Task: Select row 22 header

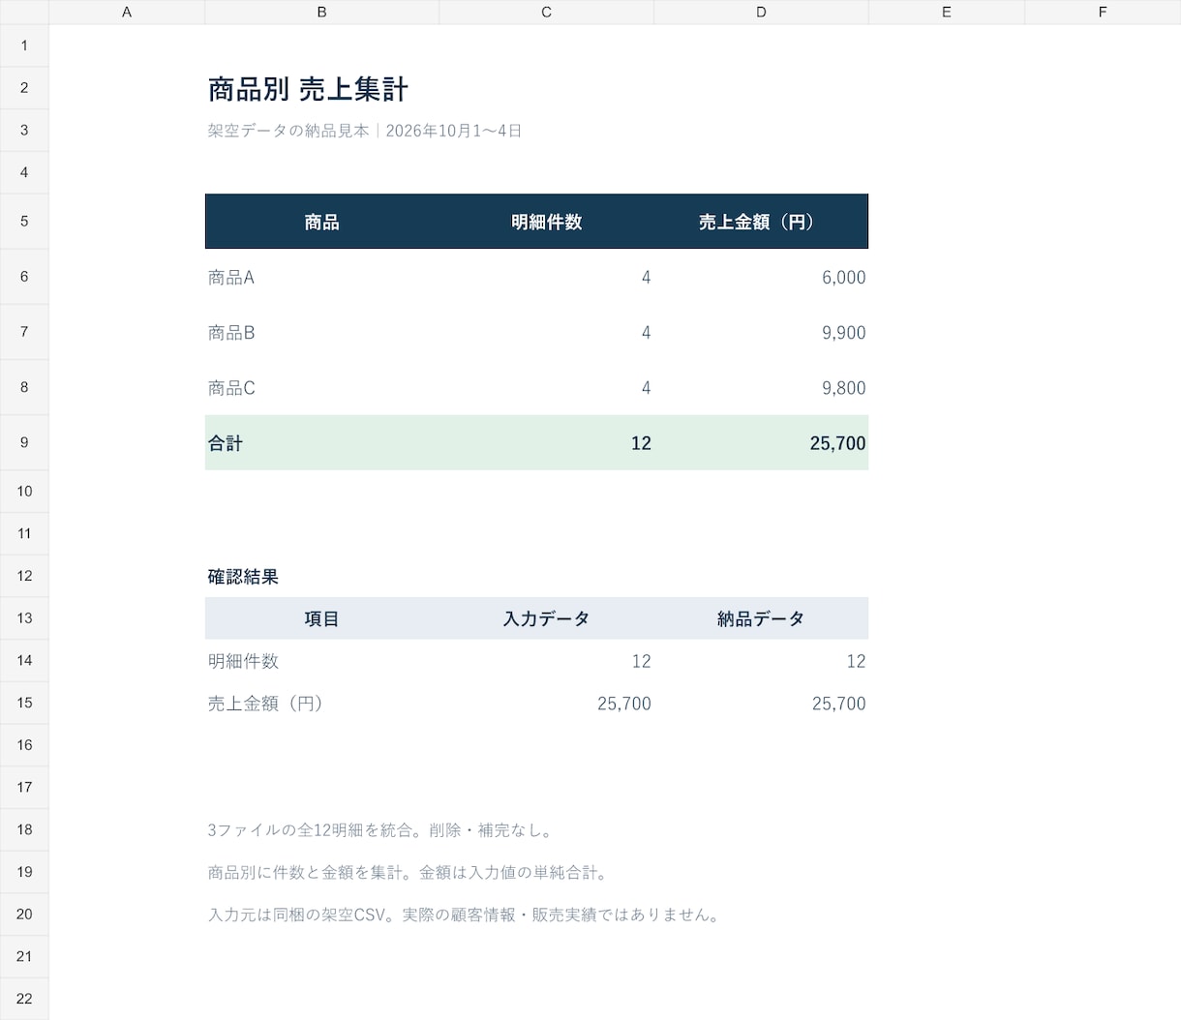Action: (x=24, y=999)
